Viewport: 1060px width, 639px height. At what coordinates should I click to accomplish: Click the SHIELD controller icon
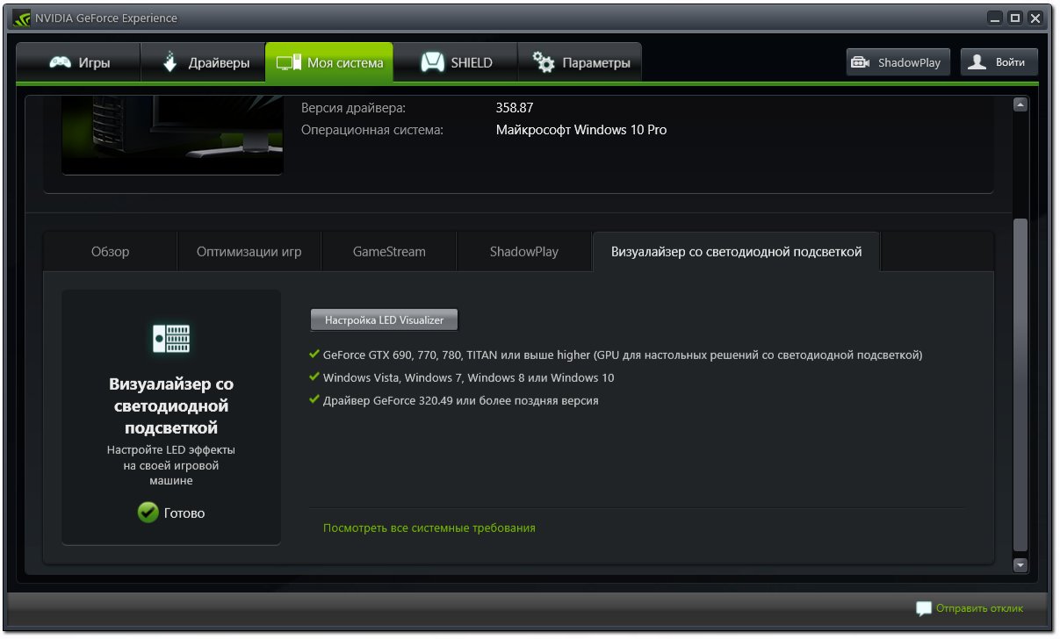(432, 63)
